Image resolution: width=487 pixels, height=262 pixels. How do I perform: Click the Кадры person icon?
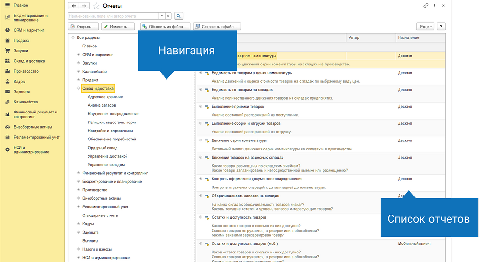coord(7,82)
